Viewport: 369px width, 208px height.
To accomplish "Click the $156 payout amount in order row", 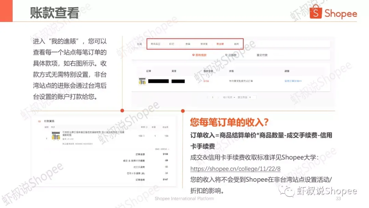I will (x=206, y=81).
